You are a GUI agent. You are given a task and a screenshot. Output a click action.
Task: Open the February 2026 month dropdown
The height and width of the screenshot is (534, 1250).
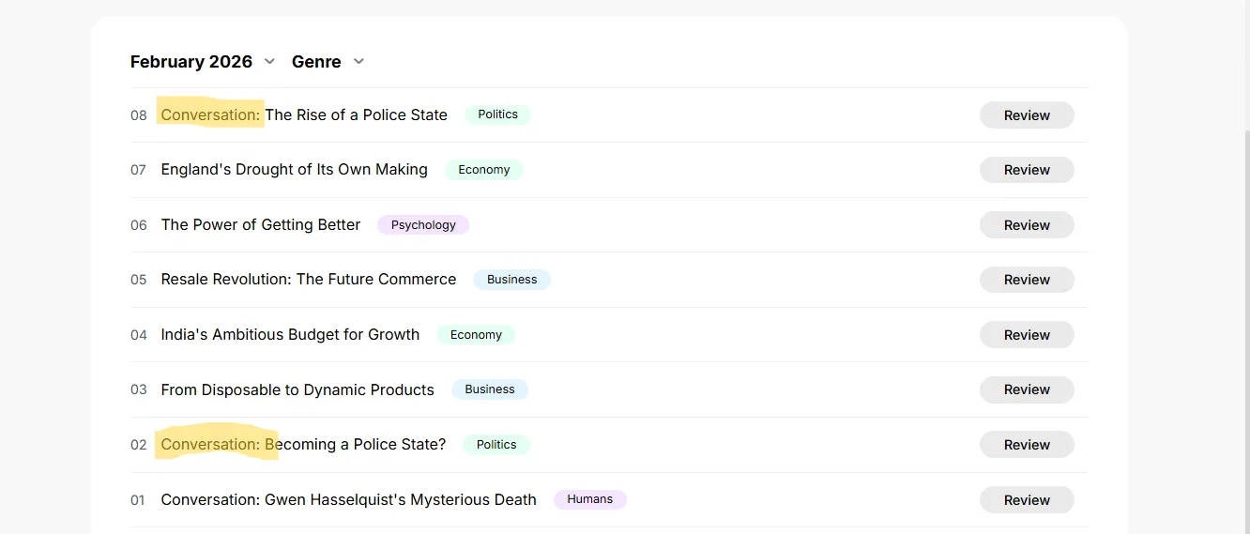click(202, 62)
